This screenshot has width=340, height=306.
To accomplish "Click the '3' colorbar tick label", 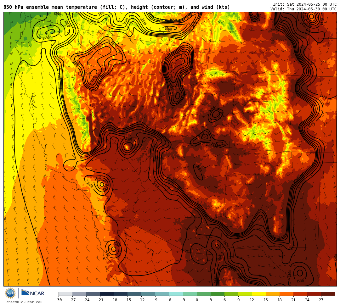I will pyautogui.click(x=211, y=300).
